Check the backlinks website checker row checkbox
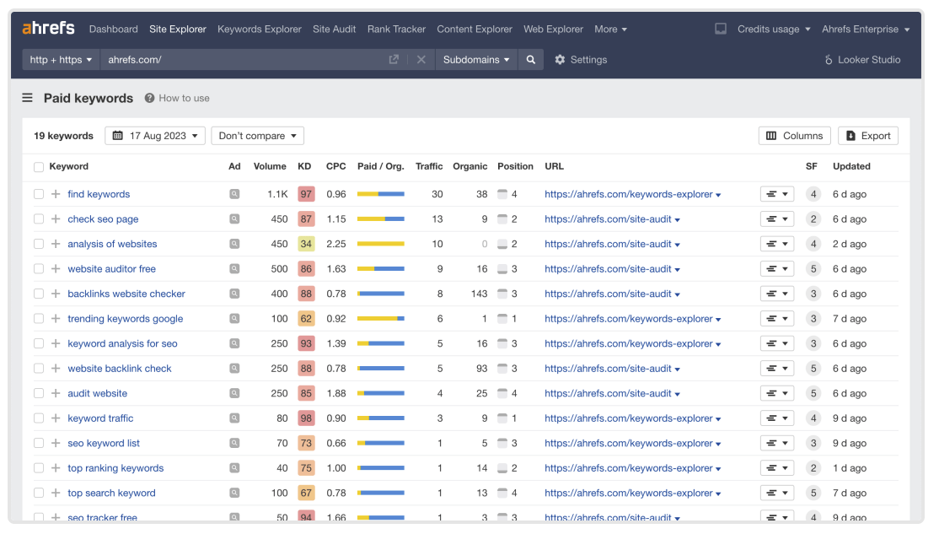Viewport: 939px width, 534px height. tap(39, 294)
